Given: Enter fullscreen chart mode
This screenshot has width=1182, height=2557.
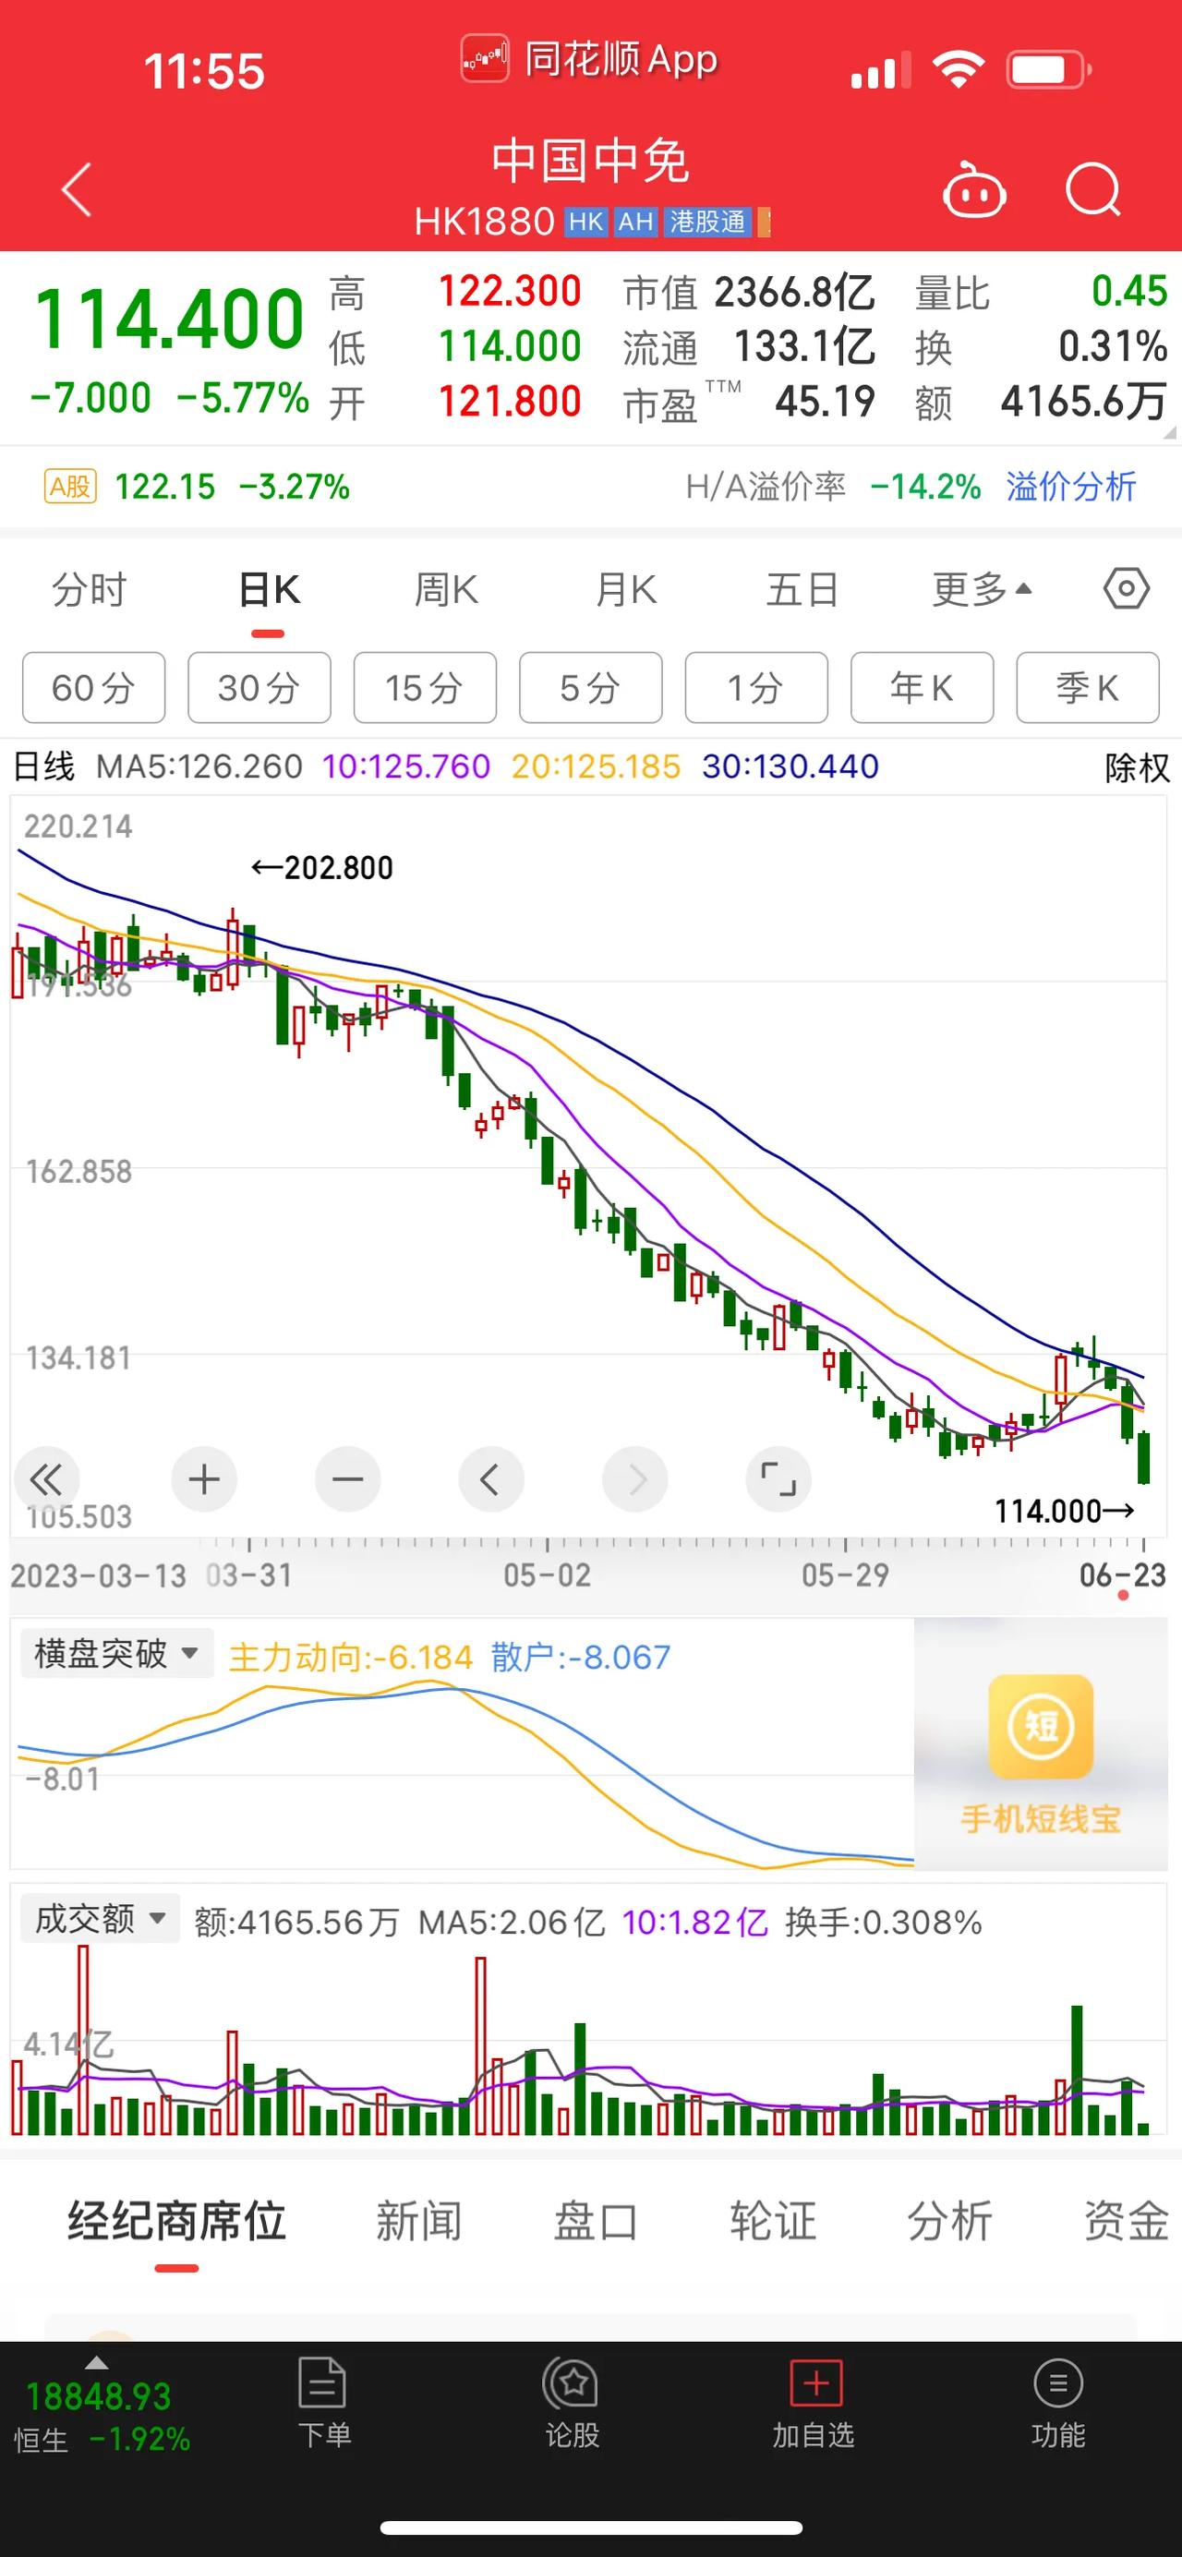Looking at the screenshot, I should (778, 1480).
